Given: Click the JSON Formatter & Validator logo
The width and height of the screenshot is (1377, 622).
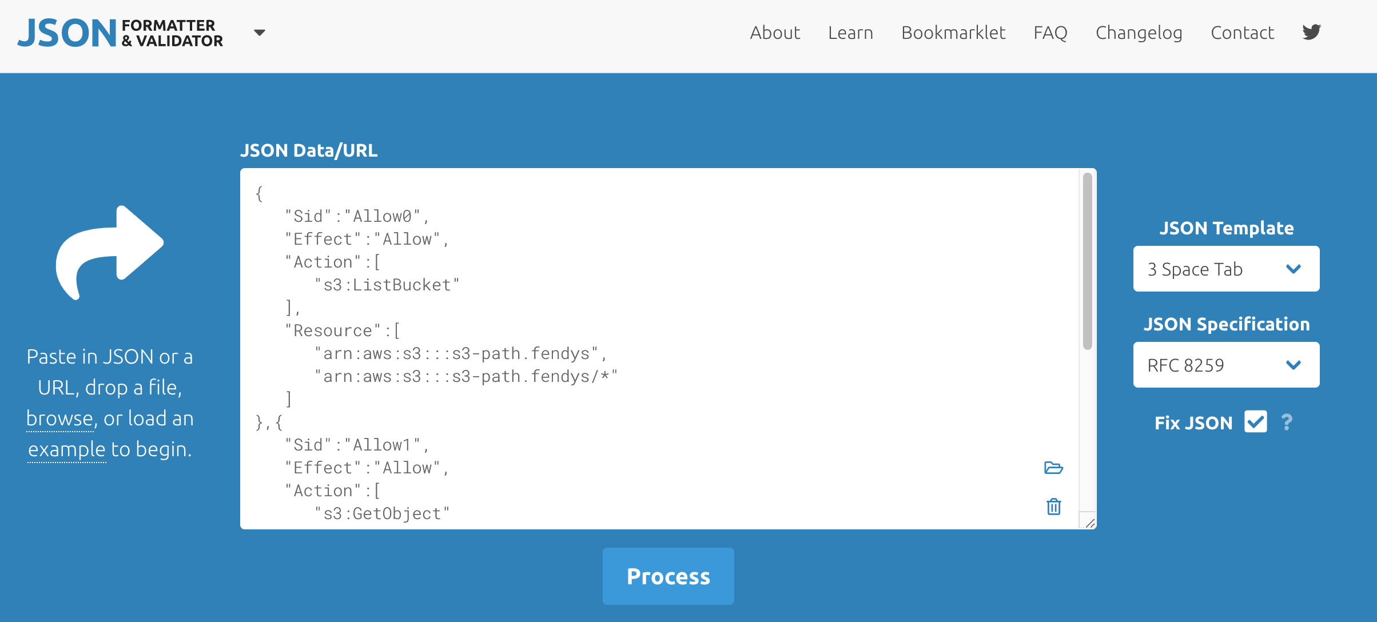Looking at the screenshot, I should click(x=121, y=33).
